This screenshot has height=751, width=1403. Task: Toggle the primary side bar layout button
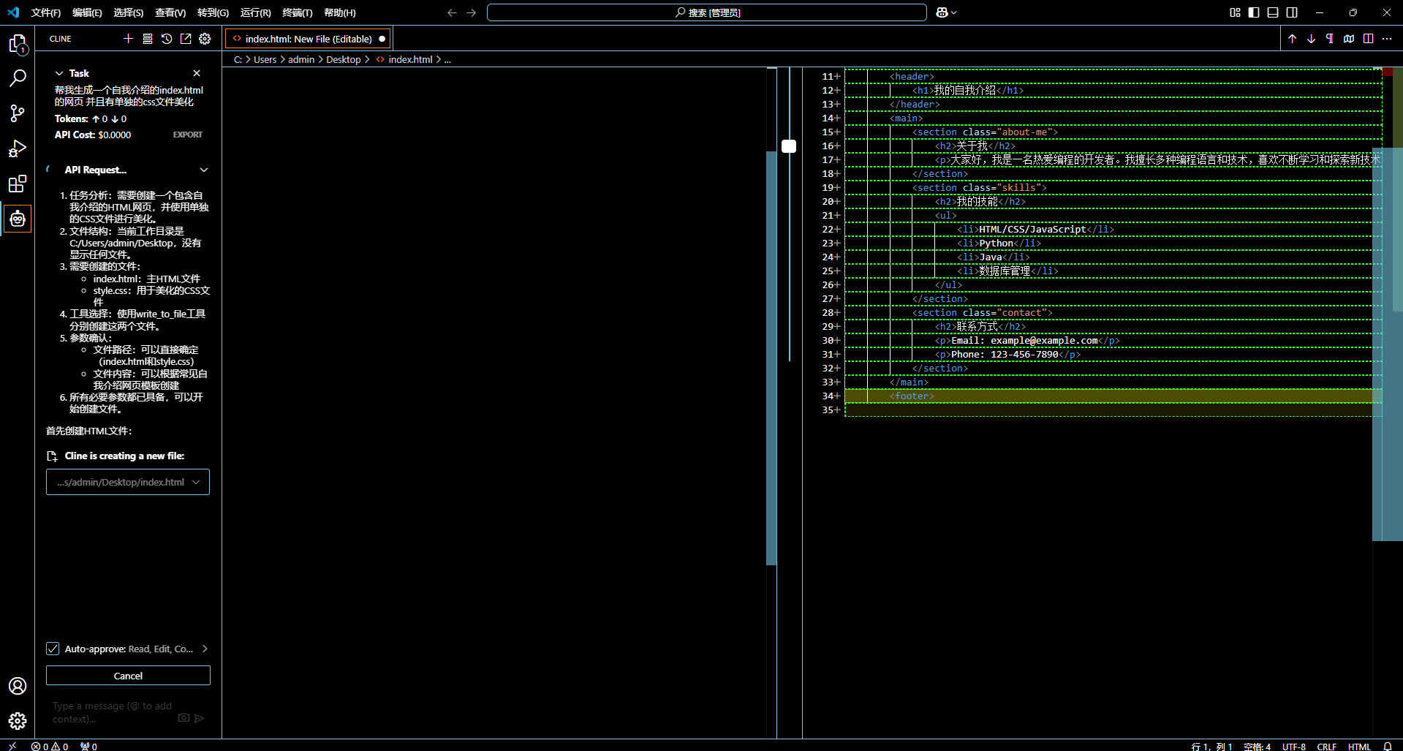pos(1254,12)
